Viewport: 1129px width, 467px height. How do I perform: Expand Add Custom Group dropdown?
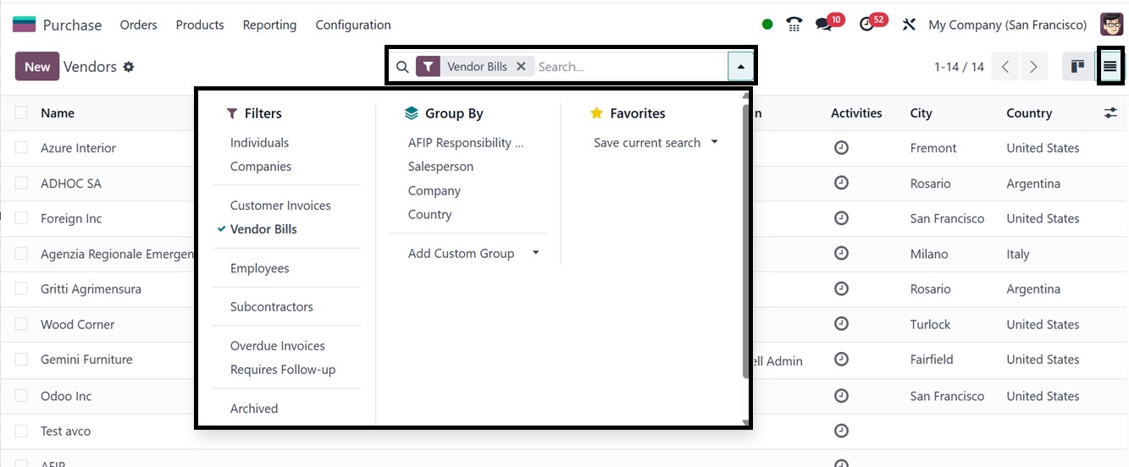coord(535,253)
